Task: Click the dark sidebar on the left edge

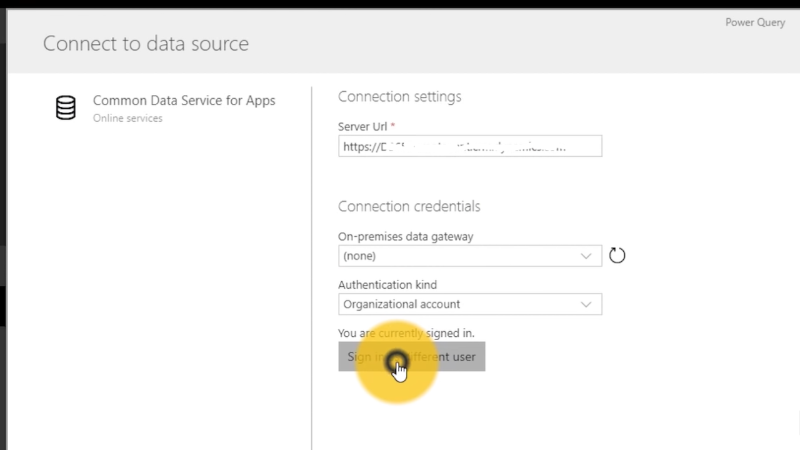Action: click(x=3, y=250)
